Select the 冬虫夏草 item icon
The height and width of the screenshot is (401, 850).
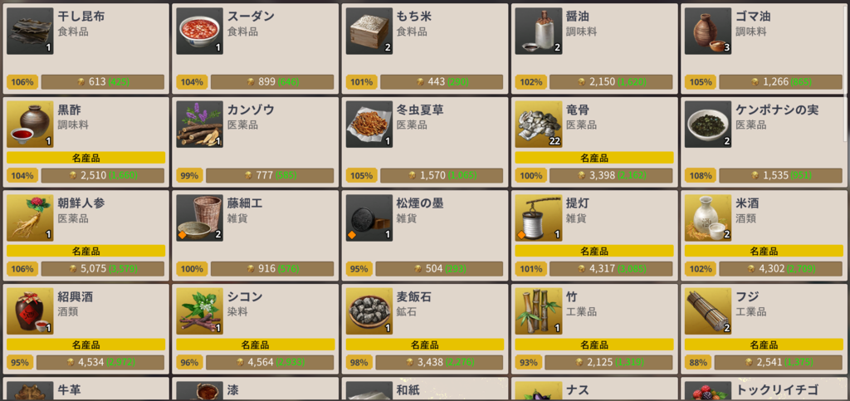369,124
